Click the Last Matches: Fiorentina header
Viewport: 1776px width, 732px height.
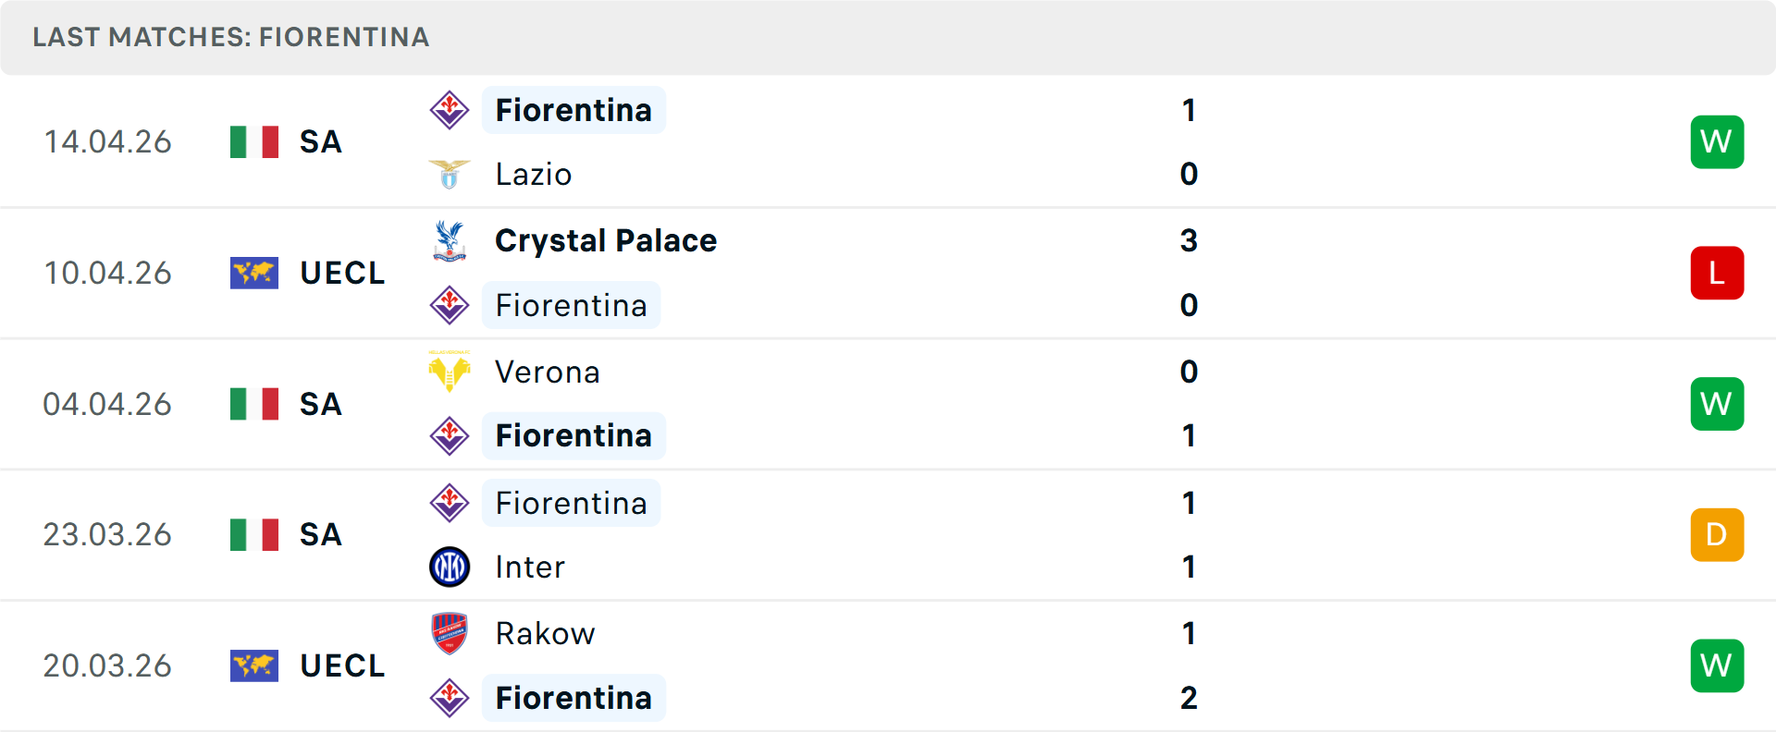[231, 37]
